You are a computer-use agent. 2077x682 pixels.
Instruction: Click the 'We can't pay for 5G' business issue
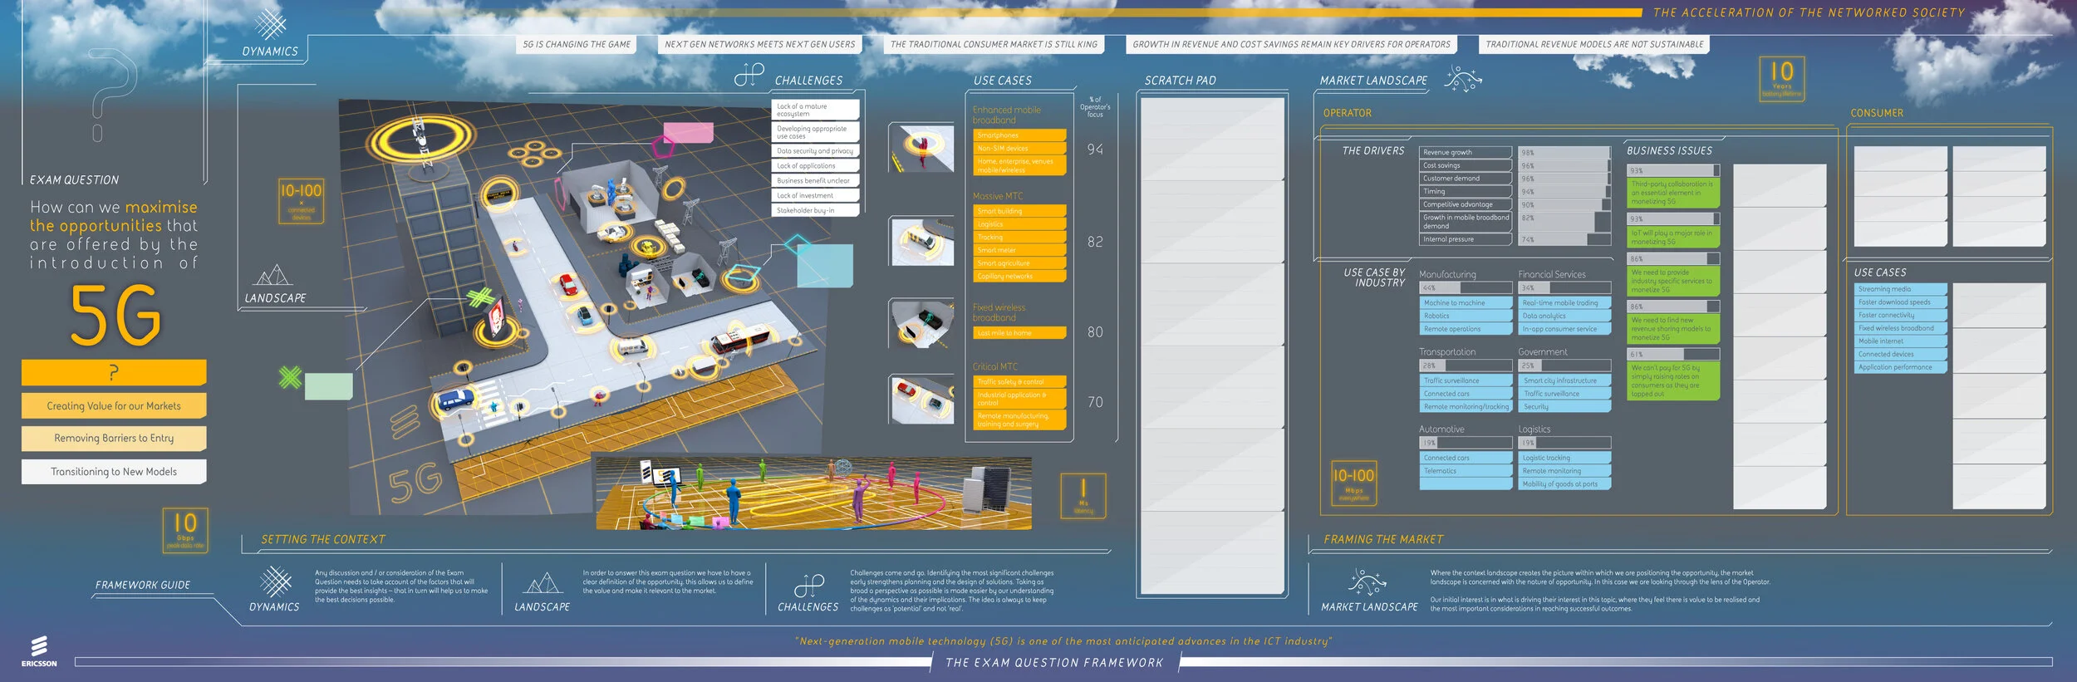click(x=1672, y=380)
